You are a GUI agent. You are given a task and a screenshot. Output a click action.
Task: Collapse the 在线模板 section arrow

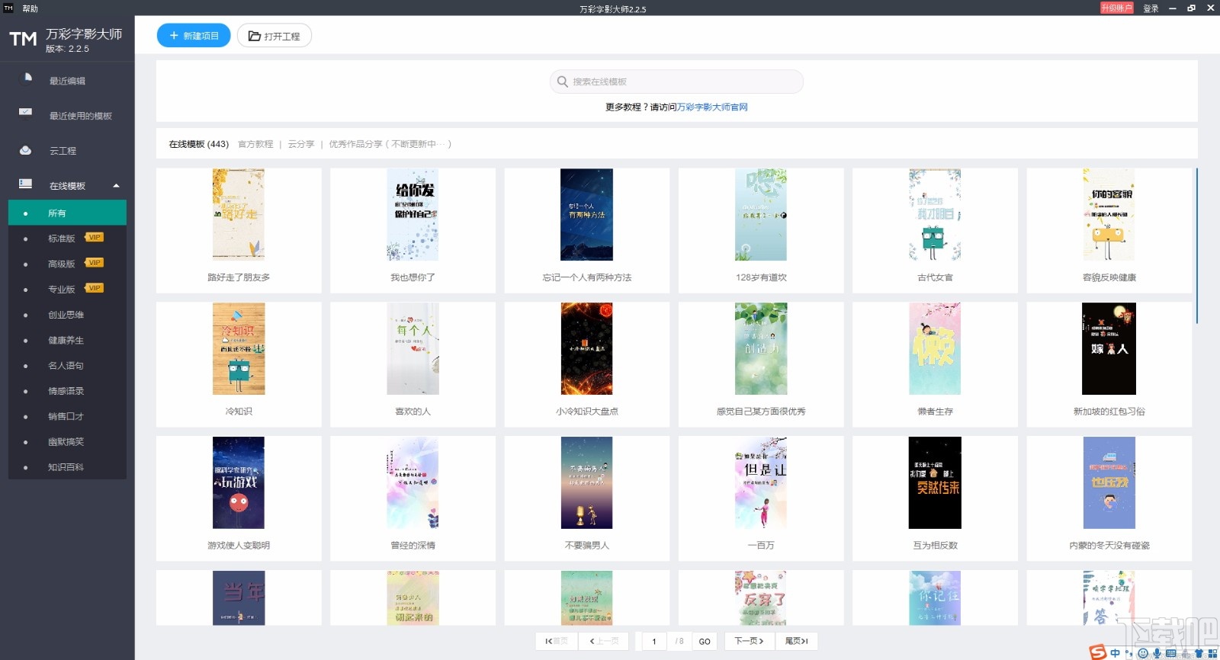click(x=116, y=186)
